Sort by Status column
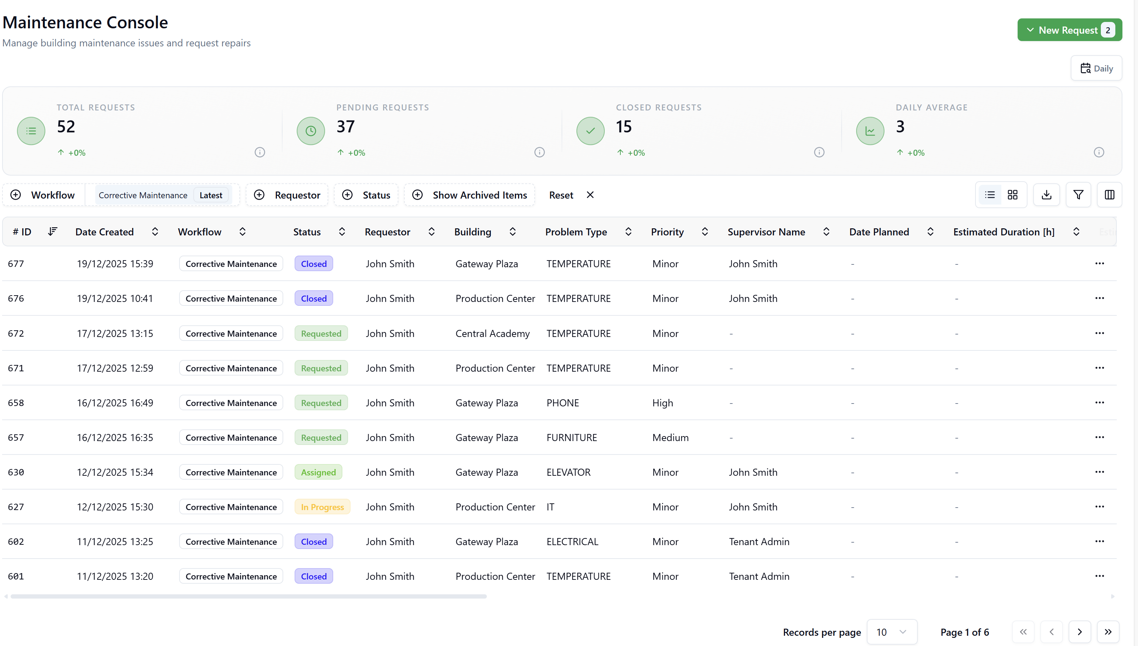The width and height of the screenshot is (1138, 646). click(342, 231)
